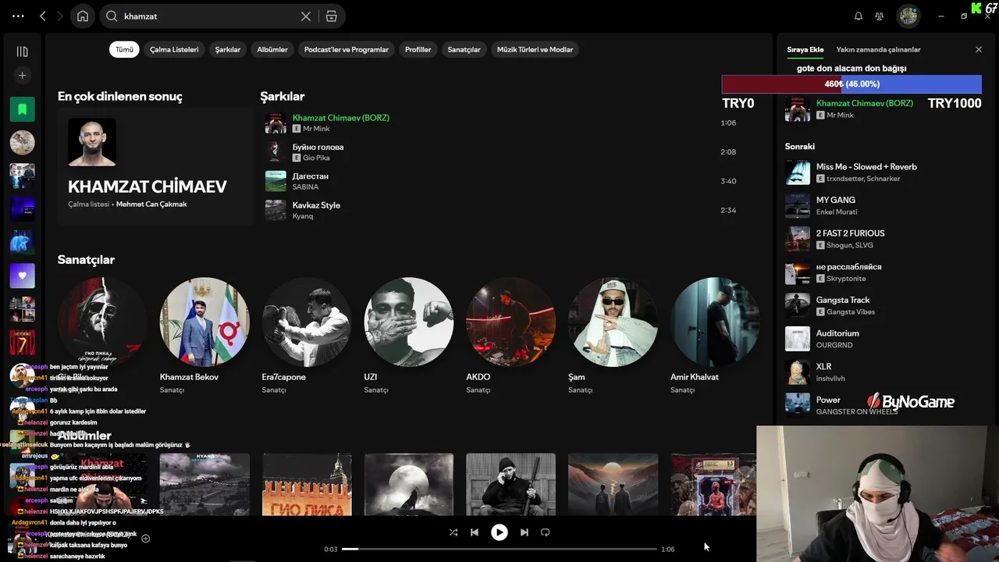
Task: Open the album cover of man with rifle
Action: [x=511, y=484]
